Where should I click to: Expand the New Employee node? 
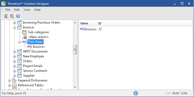click(15, 57)
